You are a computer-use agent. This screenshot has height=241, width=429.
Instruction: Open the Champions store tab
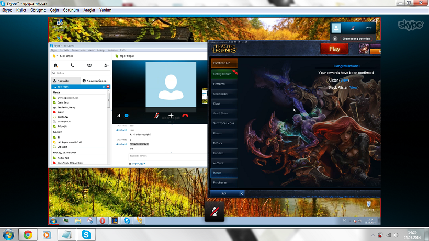(224, 94)
